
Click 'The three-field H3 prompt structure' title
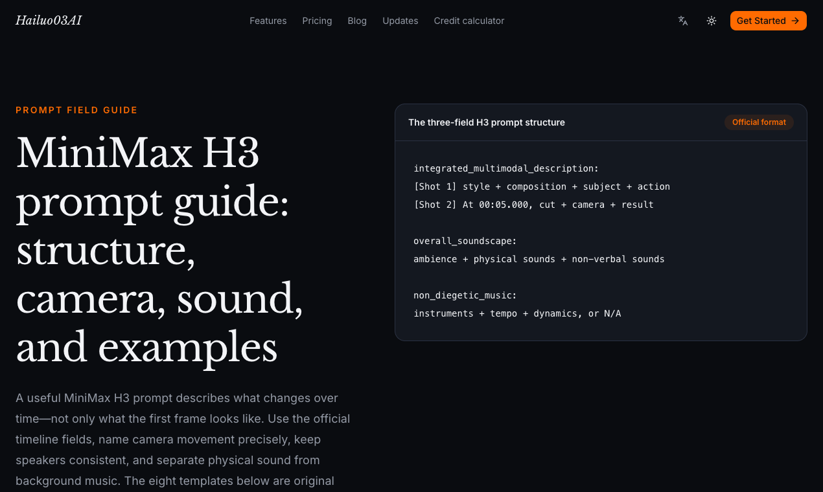[487, 122]
